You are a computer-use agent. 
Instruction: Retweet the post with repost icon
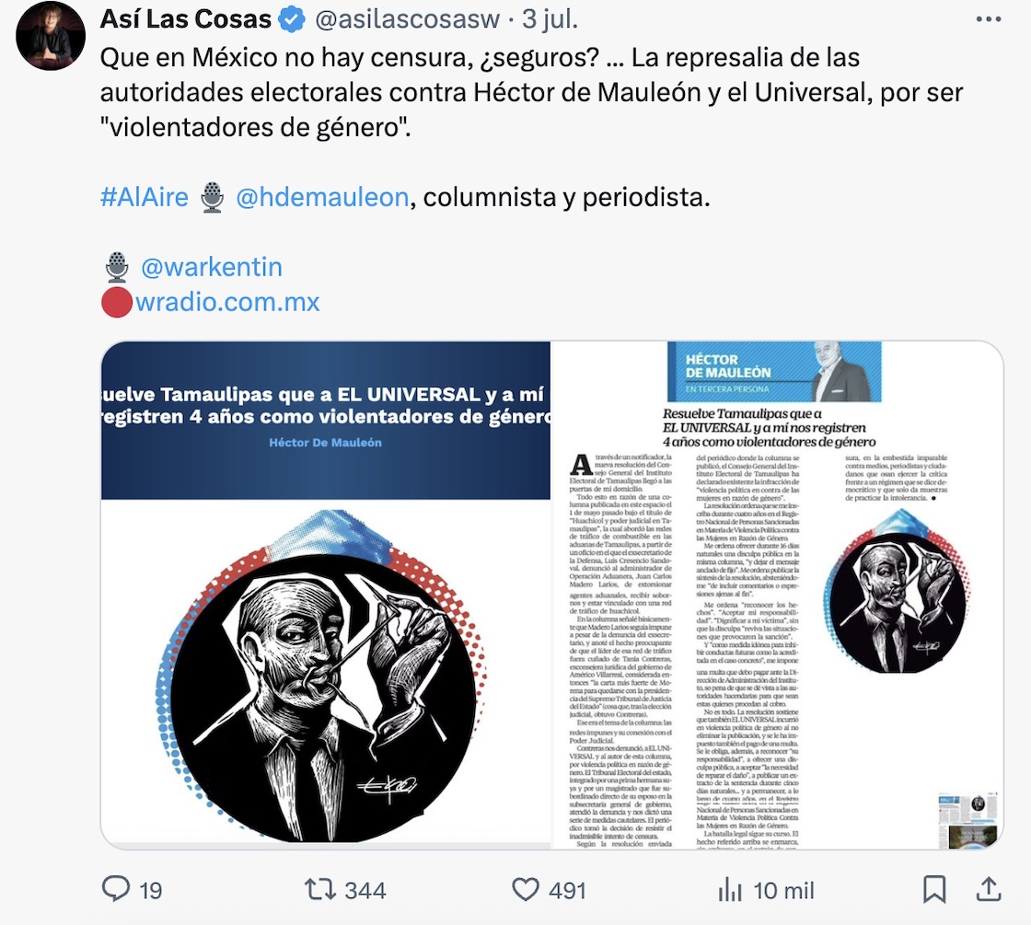(x=319, y=889)
